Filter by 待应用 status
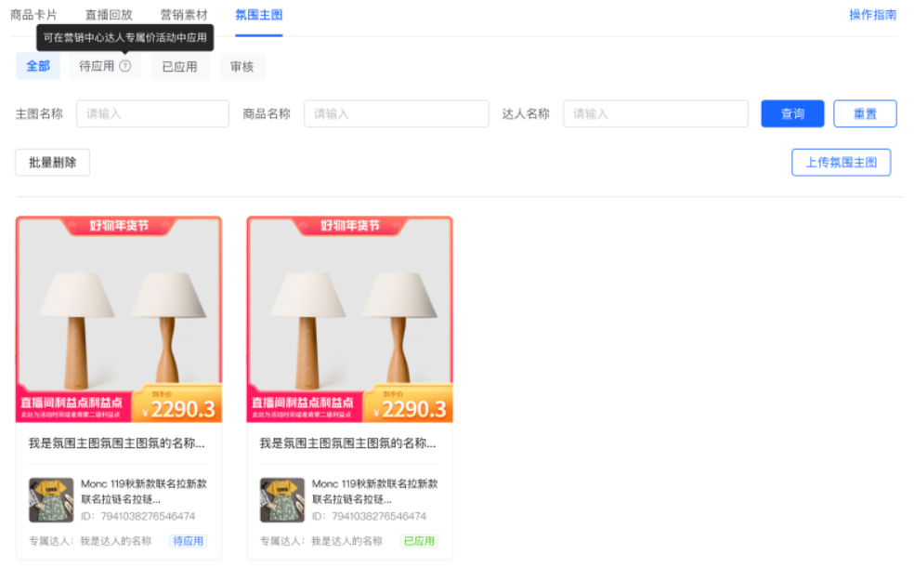This screenshot has height=568, width=914. pyautogui.click(x=97, y=66)
